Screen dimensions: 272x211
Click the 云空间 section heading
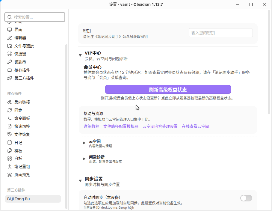coord(95,141)
